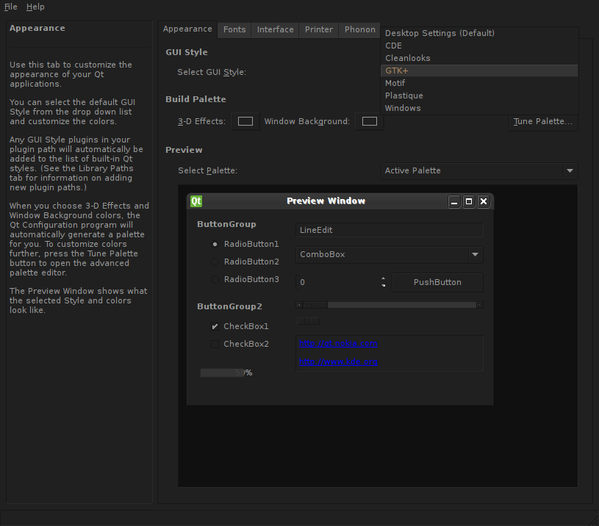Open the Select Palette dropdown
The image size is (599, 526).
point(479,170)
